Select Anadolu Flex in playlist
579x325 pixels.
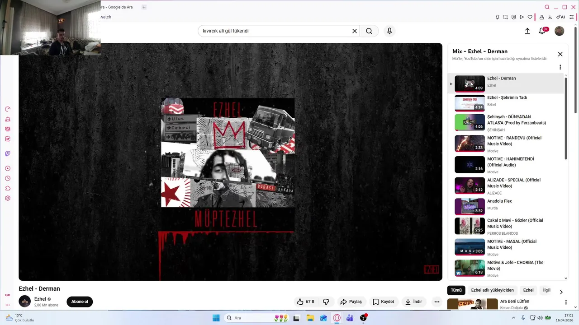coord(506,206)
